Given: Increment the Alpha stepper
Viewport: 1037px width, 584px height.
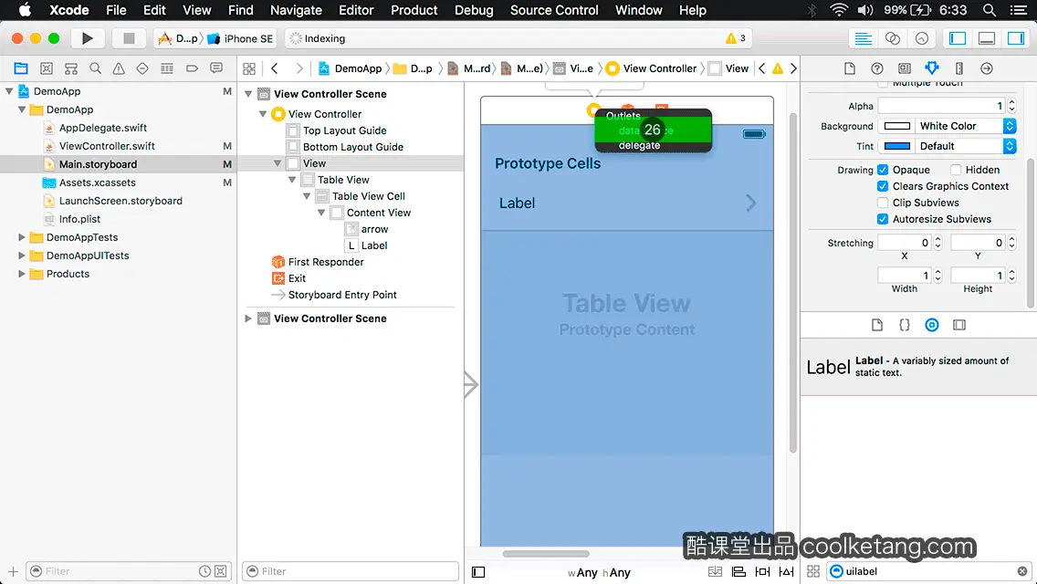Looking at the screenshot, I should (x=1011, y=102).
